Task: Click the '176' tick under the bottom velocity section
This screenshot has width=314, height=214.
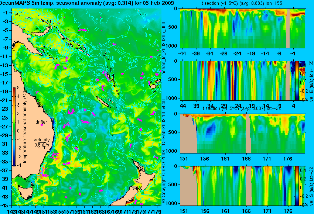Action: [x=288, y=211]
